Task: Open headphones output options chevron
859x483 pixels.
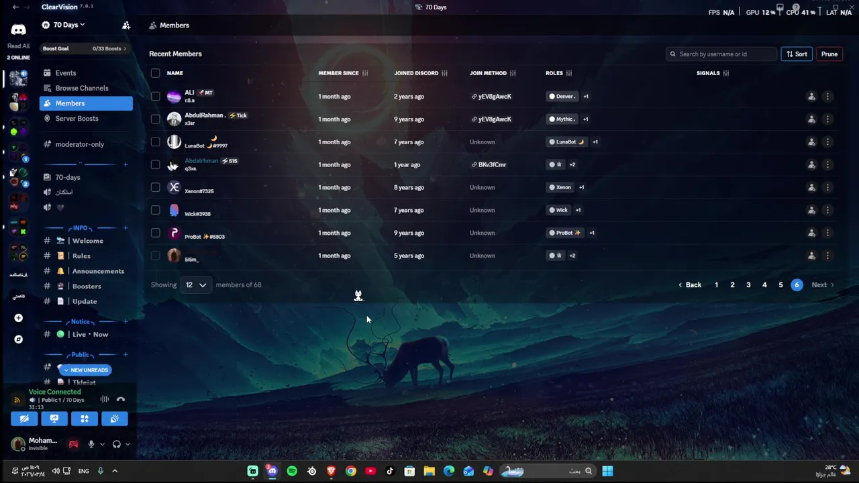Action: point(128,444)
